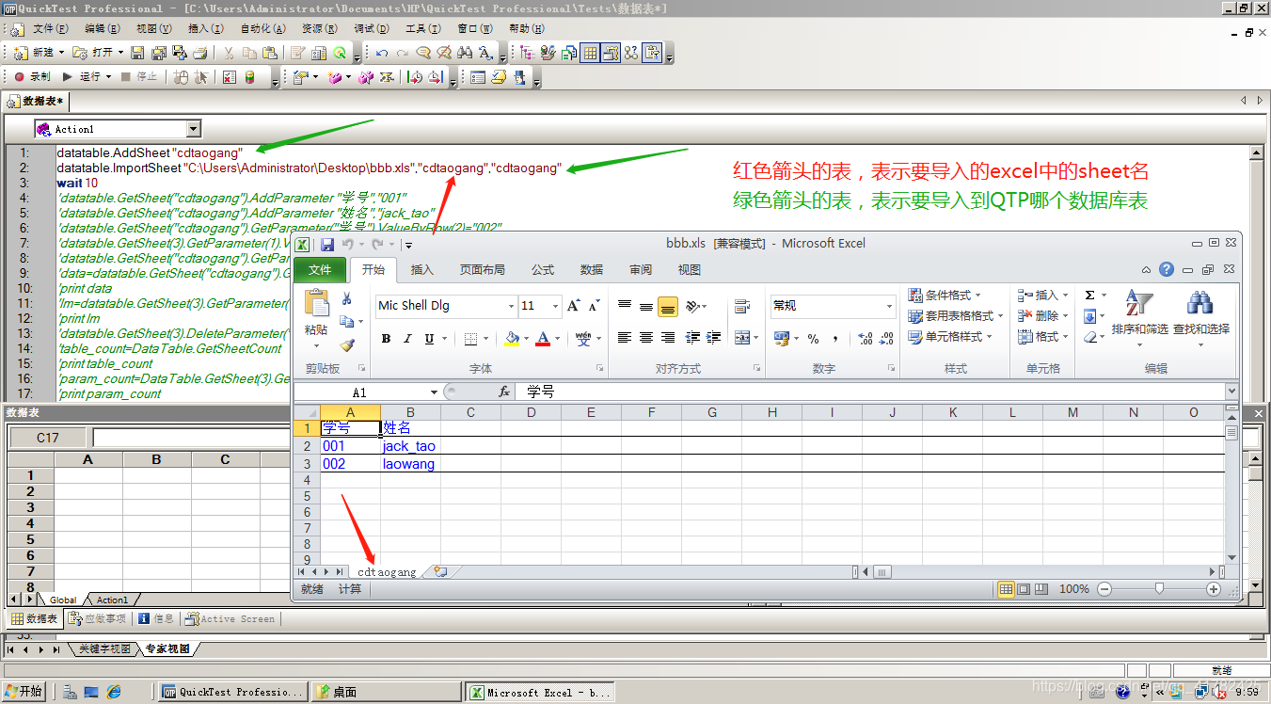
Task: Open the 信息 pane tab
Action: point(156,618)
